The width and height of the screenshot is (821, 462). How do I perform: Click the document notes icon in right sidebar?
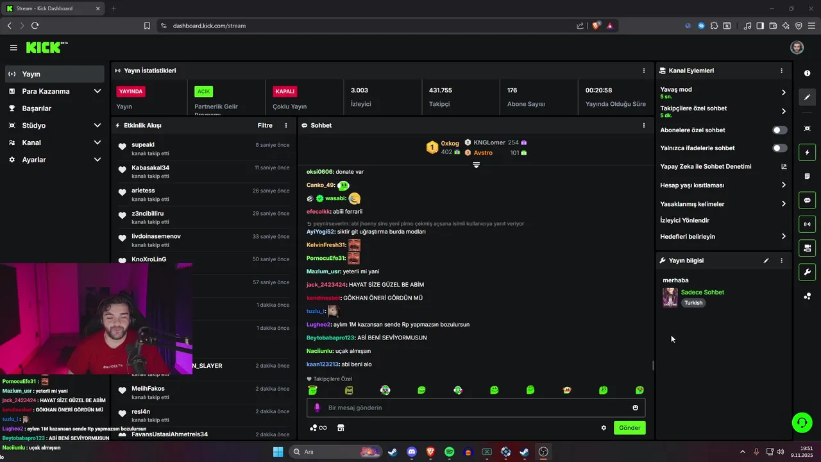807,176
